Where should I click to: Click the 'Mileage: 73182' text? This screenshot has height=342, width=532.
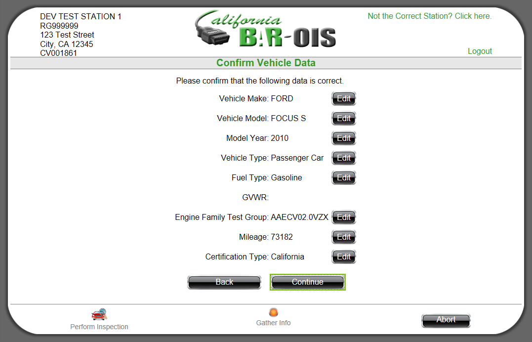266,237
